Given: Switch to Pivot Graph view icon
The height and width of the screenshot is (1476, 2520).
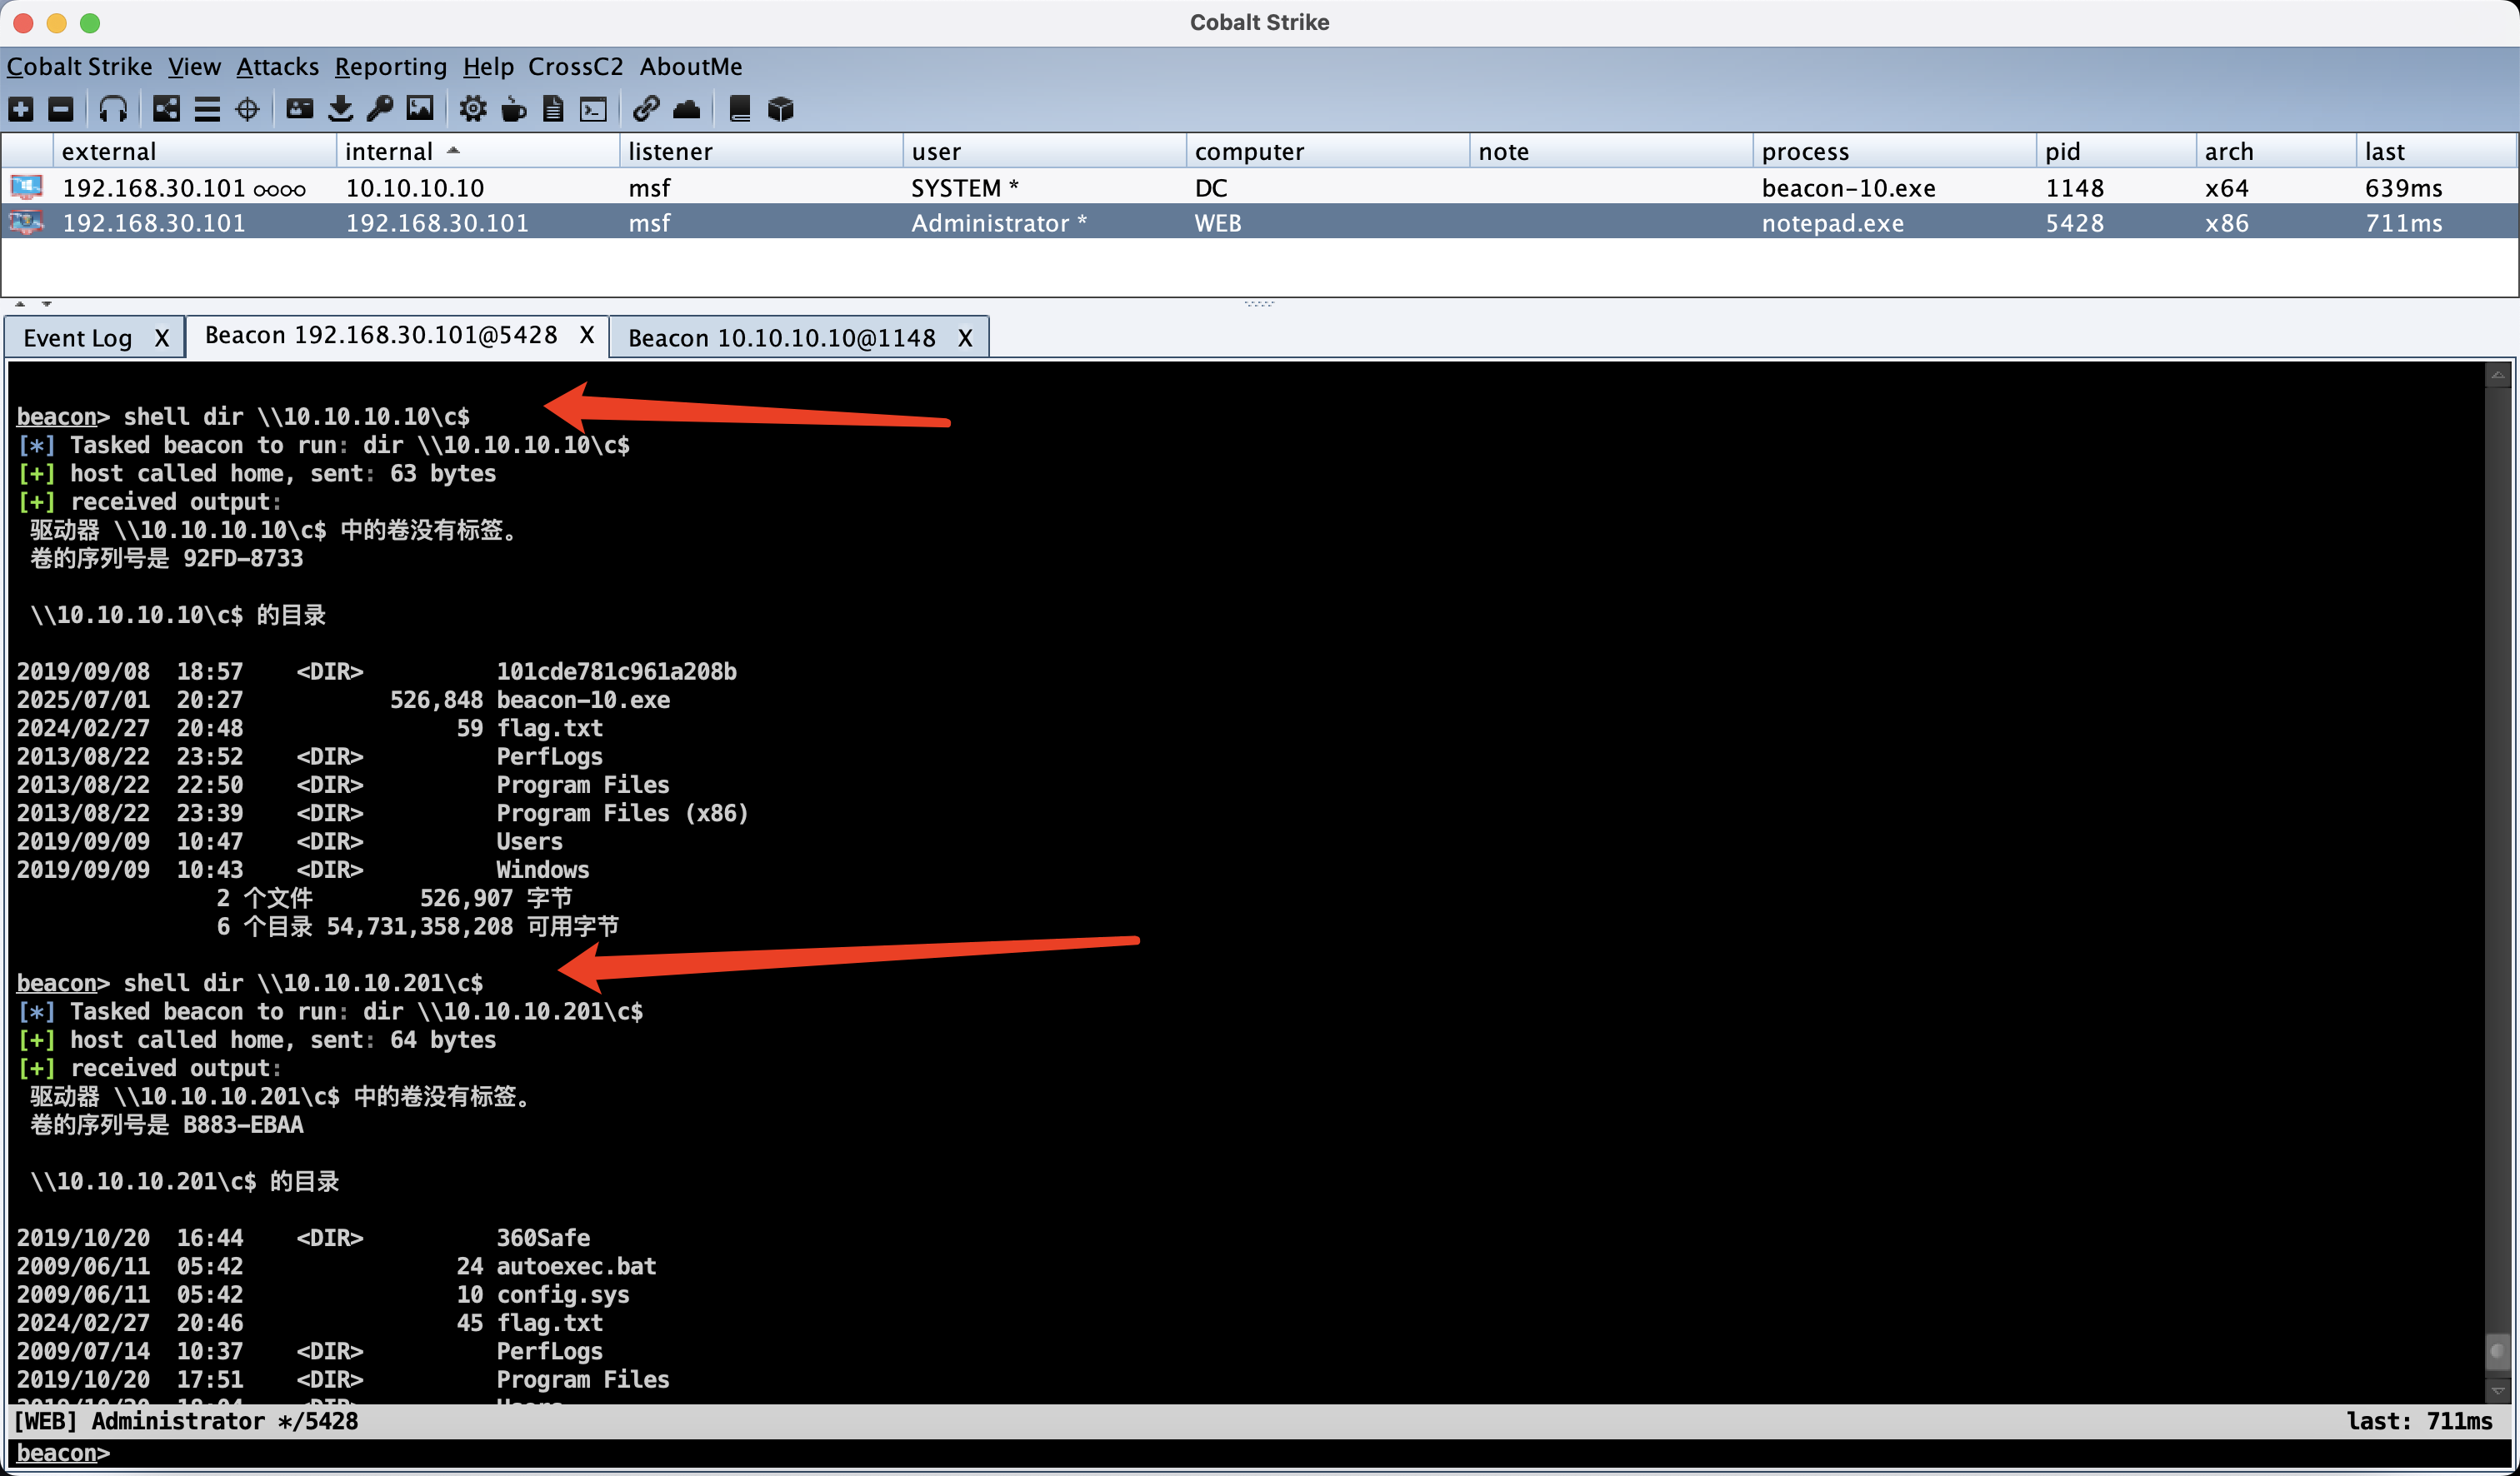Looking at the screenshot, I should (166, 109).
